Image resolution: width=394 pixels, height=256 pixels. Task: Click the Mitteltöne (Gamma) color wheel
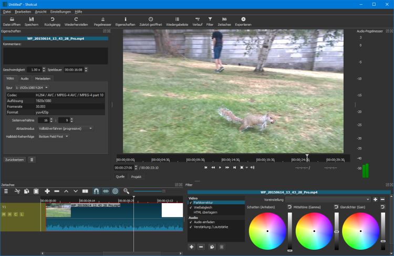click(314, 231)
